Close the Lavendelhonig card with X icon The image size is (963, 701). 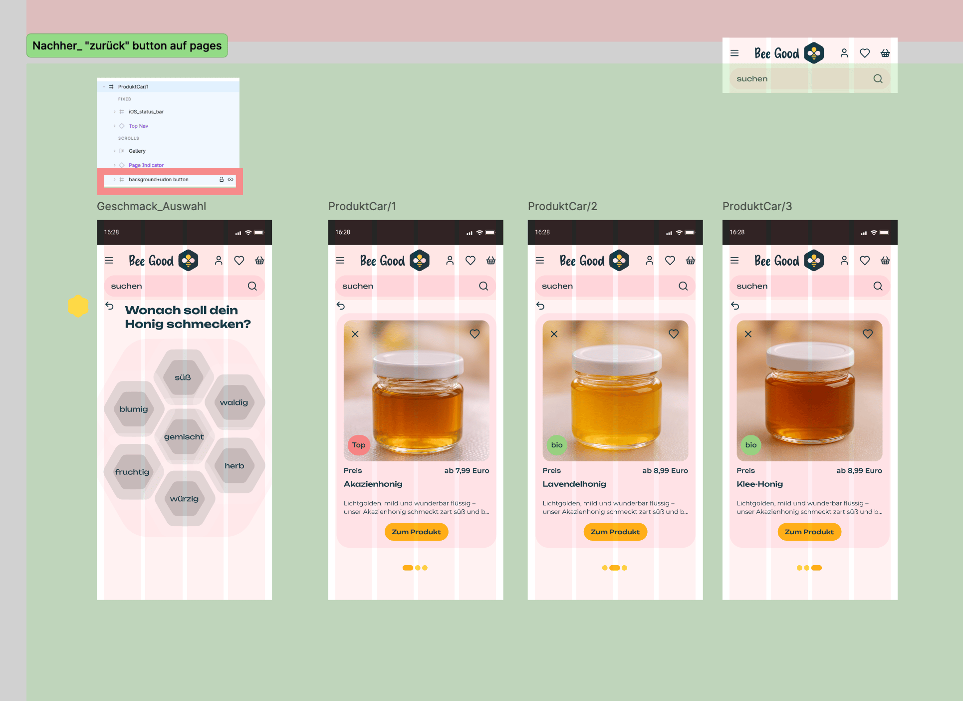pyautogui.click(x=554, y=334)
